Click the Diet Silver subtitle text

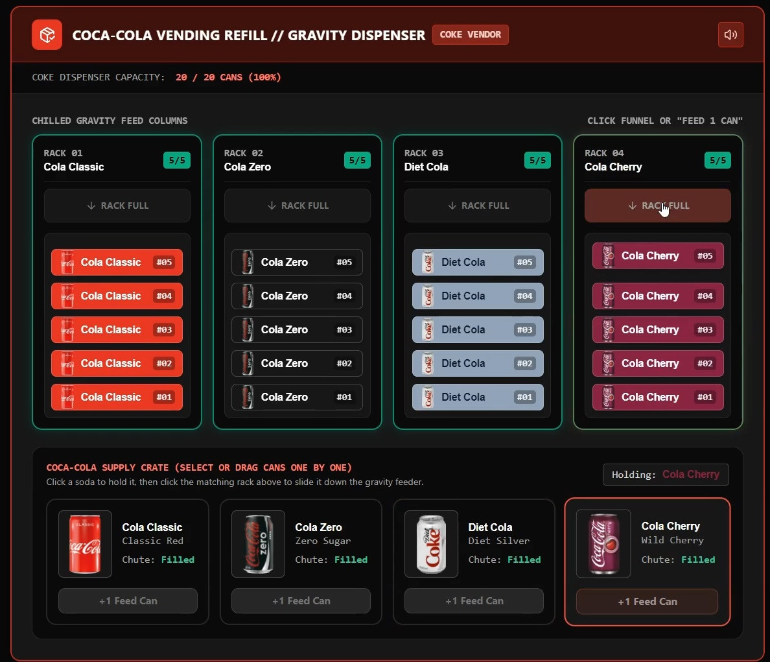pos(498,541)
